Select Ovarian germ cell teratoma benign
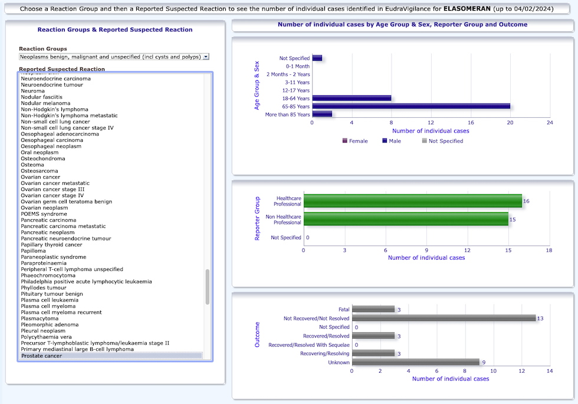Screen dimensions: 578x404 click(x=66, y=201)
